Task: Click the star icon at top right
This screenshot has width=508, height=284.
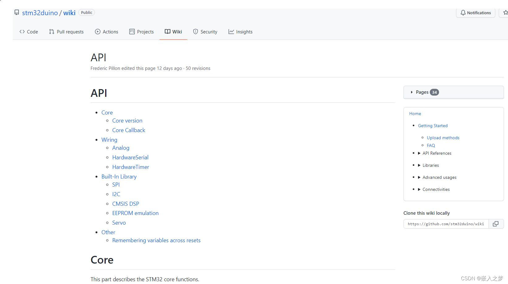Action: click(505, 13)
